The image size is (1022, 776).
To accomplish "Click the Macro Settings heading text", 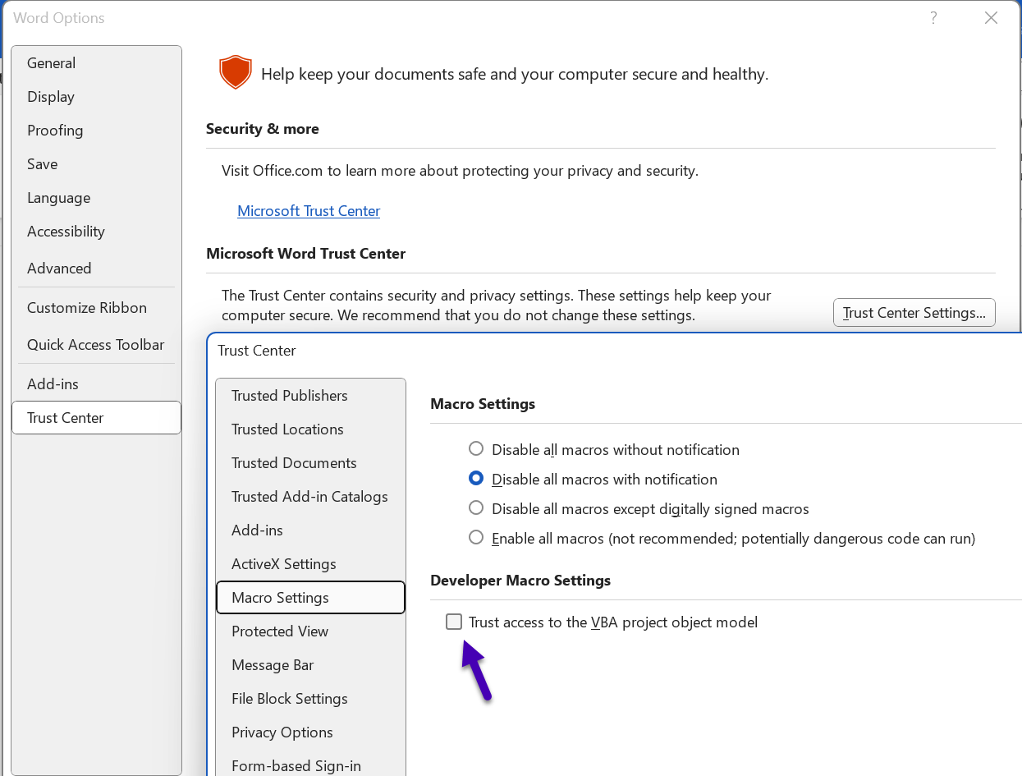I will [483, 404].
